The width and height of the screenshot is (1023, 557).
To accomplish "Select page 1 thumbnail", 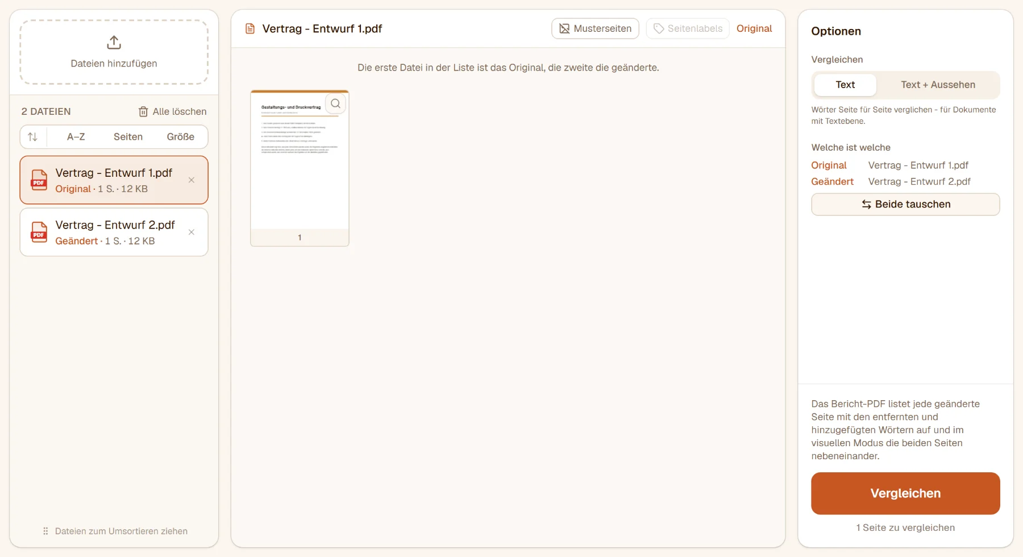I will (x=300, y=168).
